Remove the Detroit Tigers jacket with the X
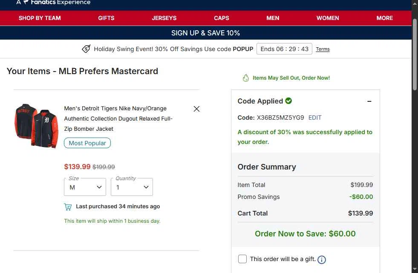The image size is (418, 273). pos(196,109)
